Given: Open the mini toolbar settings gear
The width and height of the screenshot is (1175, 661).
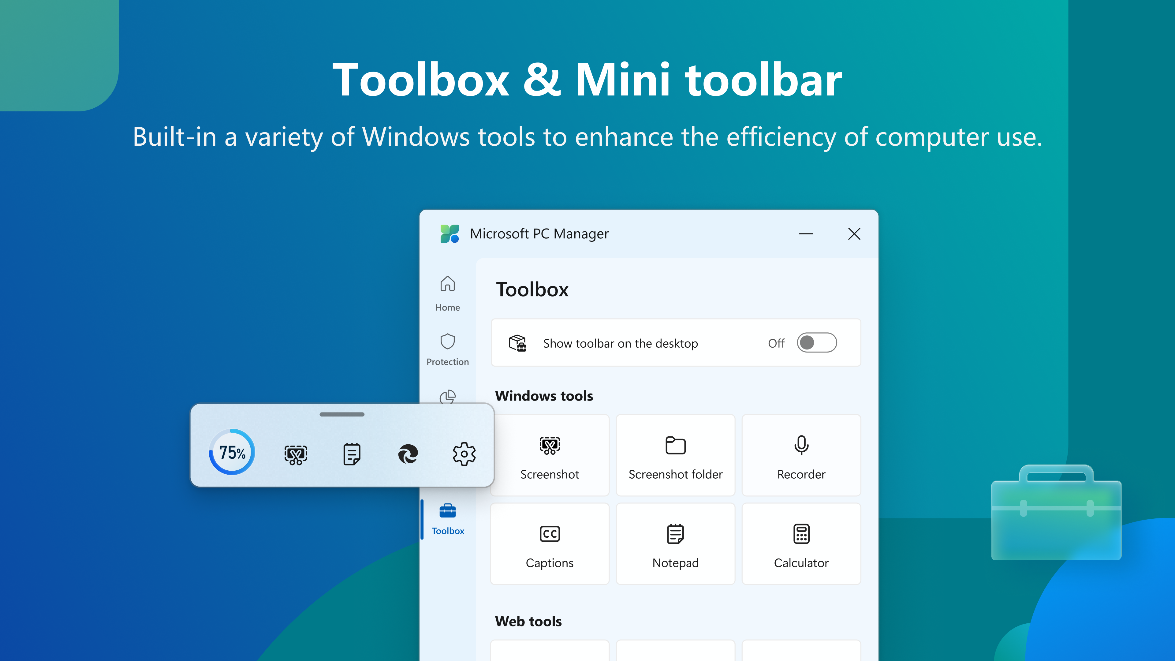Looking at the screenshot, I should (464, 454).
